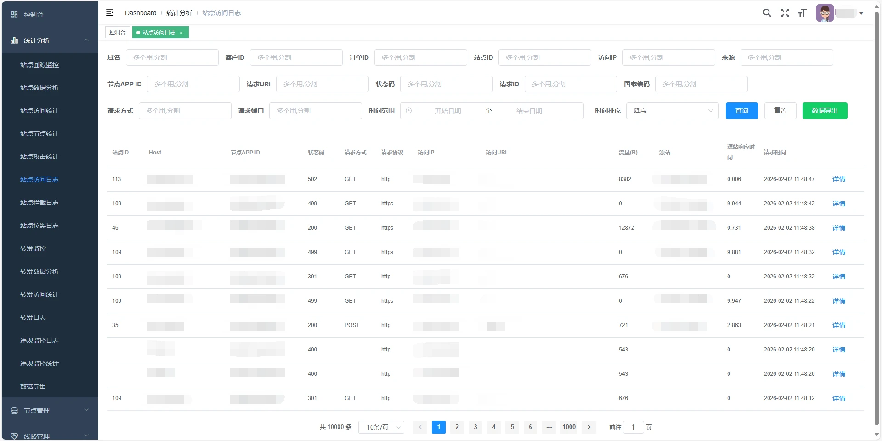Click the 节点管理 database icon

[x=14, y=411]
